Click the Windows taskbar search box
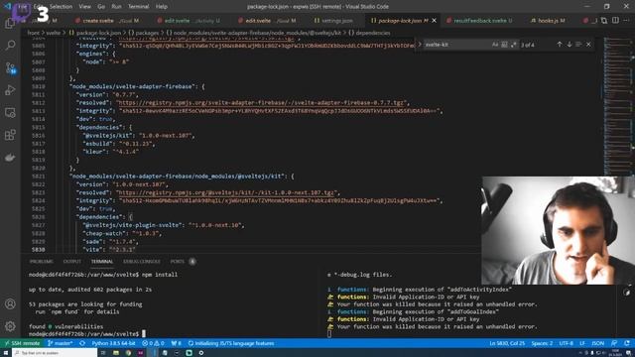Screen dimensions: 635x357 [55, 353]
